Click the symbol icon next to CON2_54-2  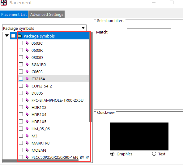click(27, 86)
